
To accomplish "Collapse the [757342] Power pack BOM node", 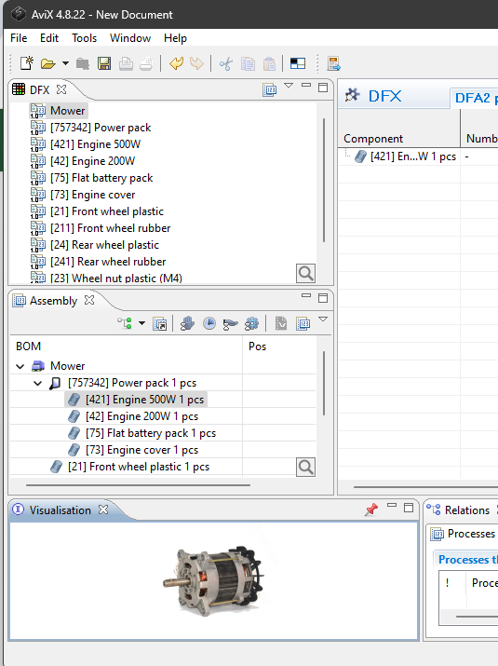I will (x=37, y=383).
